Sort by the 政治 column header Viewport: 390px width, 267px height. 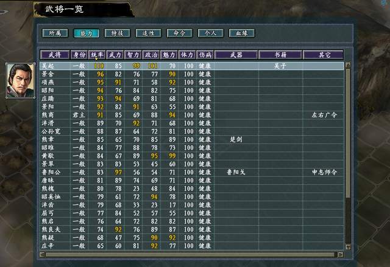click(151, 55)
